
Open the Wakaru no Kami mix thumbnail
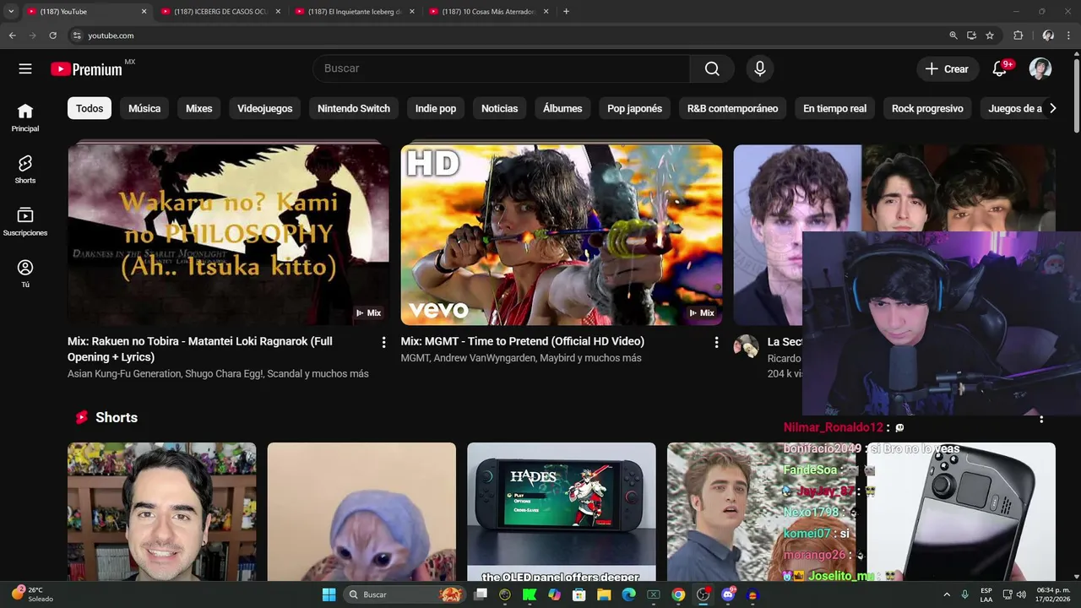[228, 235]
